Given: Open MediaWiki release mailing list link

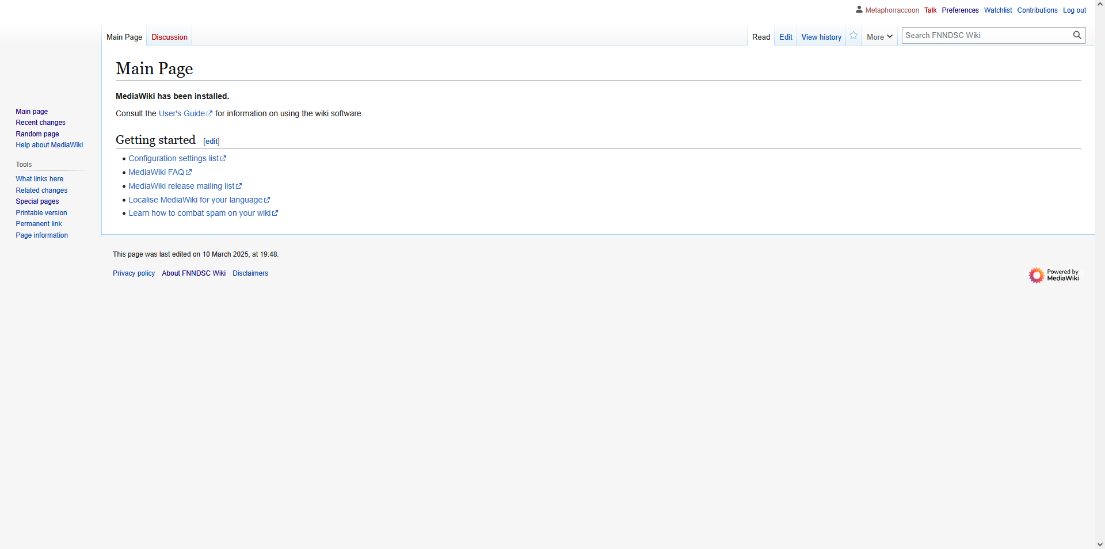Looking at the screenshot, I should tap(185, 186).
